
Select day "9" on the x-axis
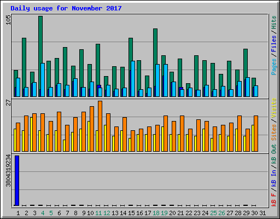point(84,213)
